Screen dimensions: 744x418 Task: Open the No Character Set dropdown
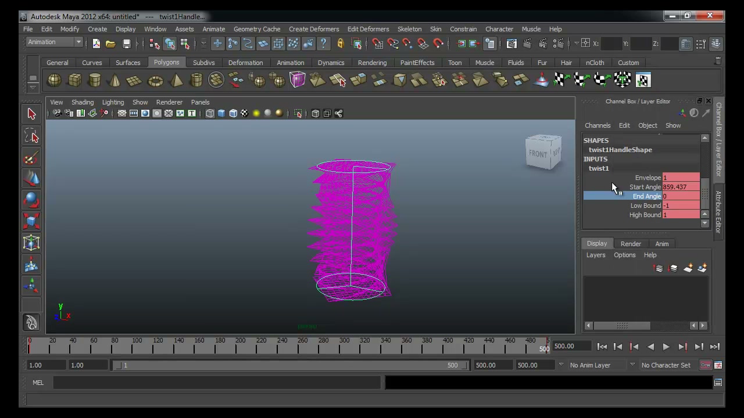coord(666,365)
